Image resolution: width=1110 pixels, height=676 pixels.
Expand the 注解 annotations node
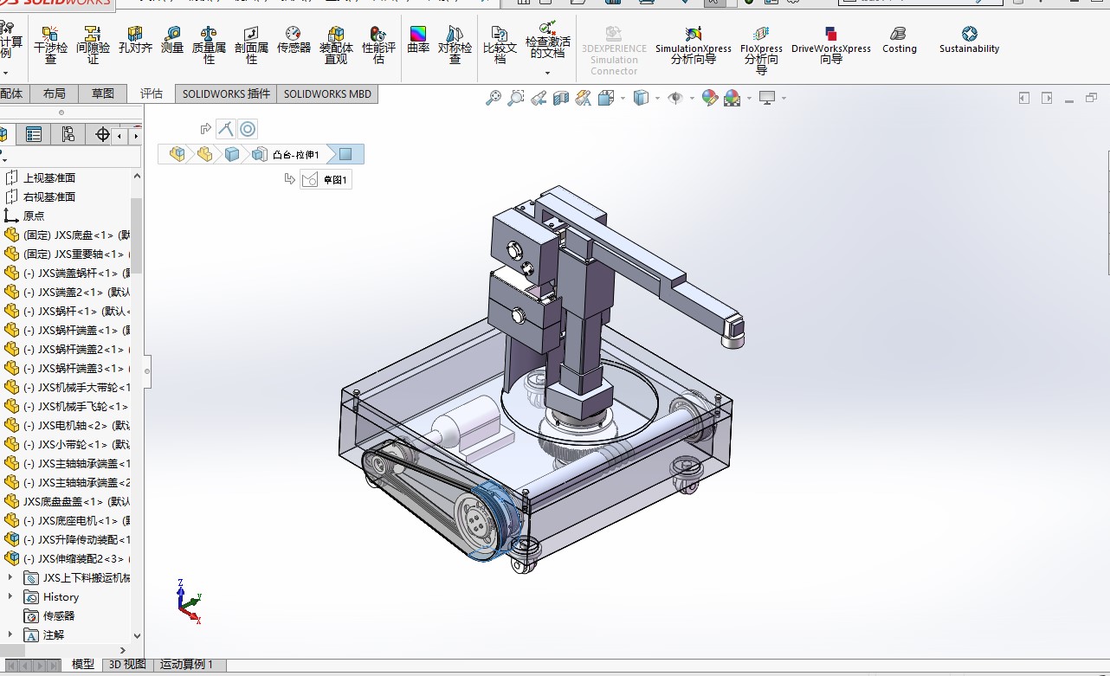[10, 634]
